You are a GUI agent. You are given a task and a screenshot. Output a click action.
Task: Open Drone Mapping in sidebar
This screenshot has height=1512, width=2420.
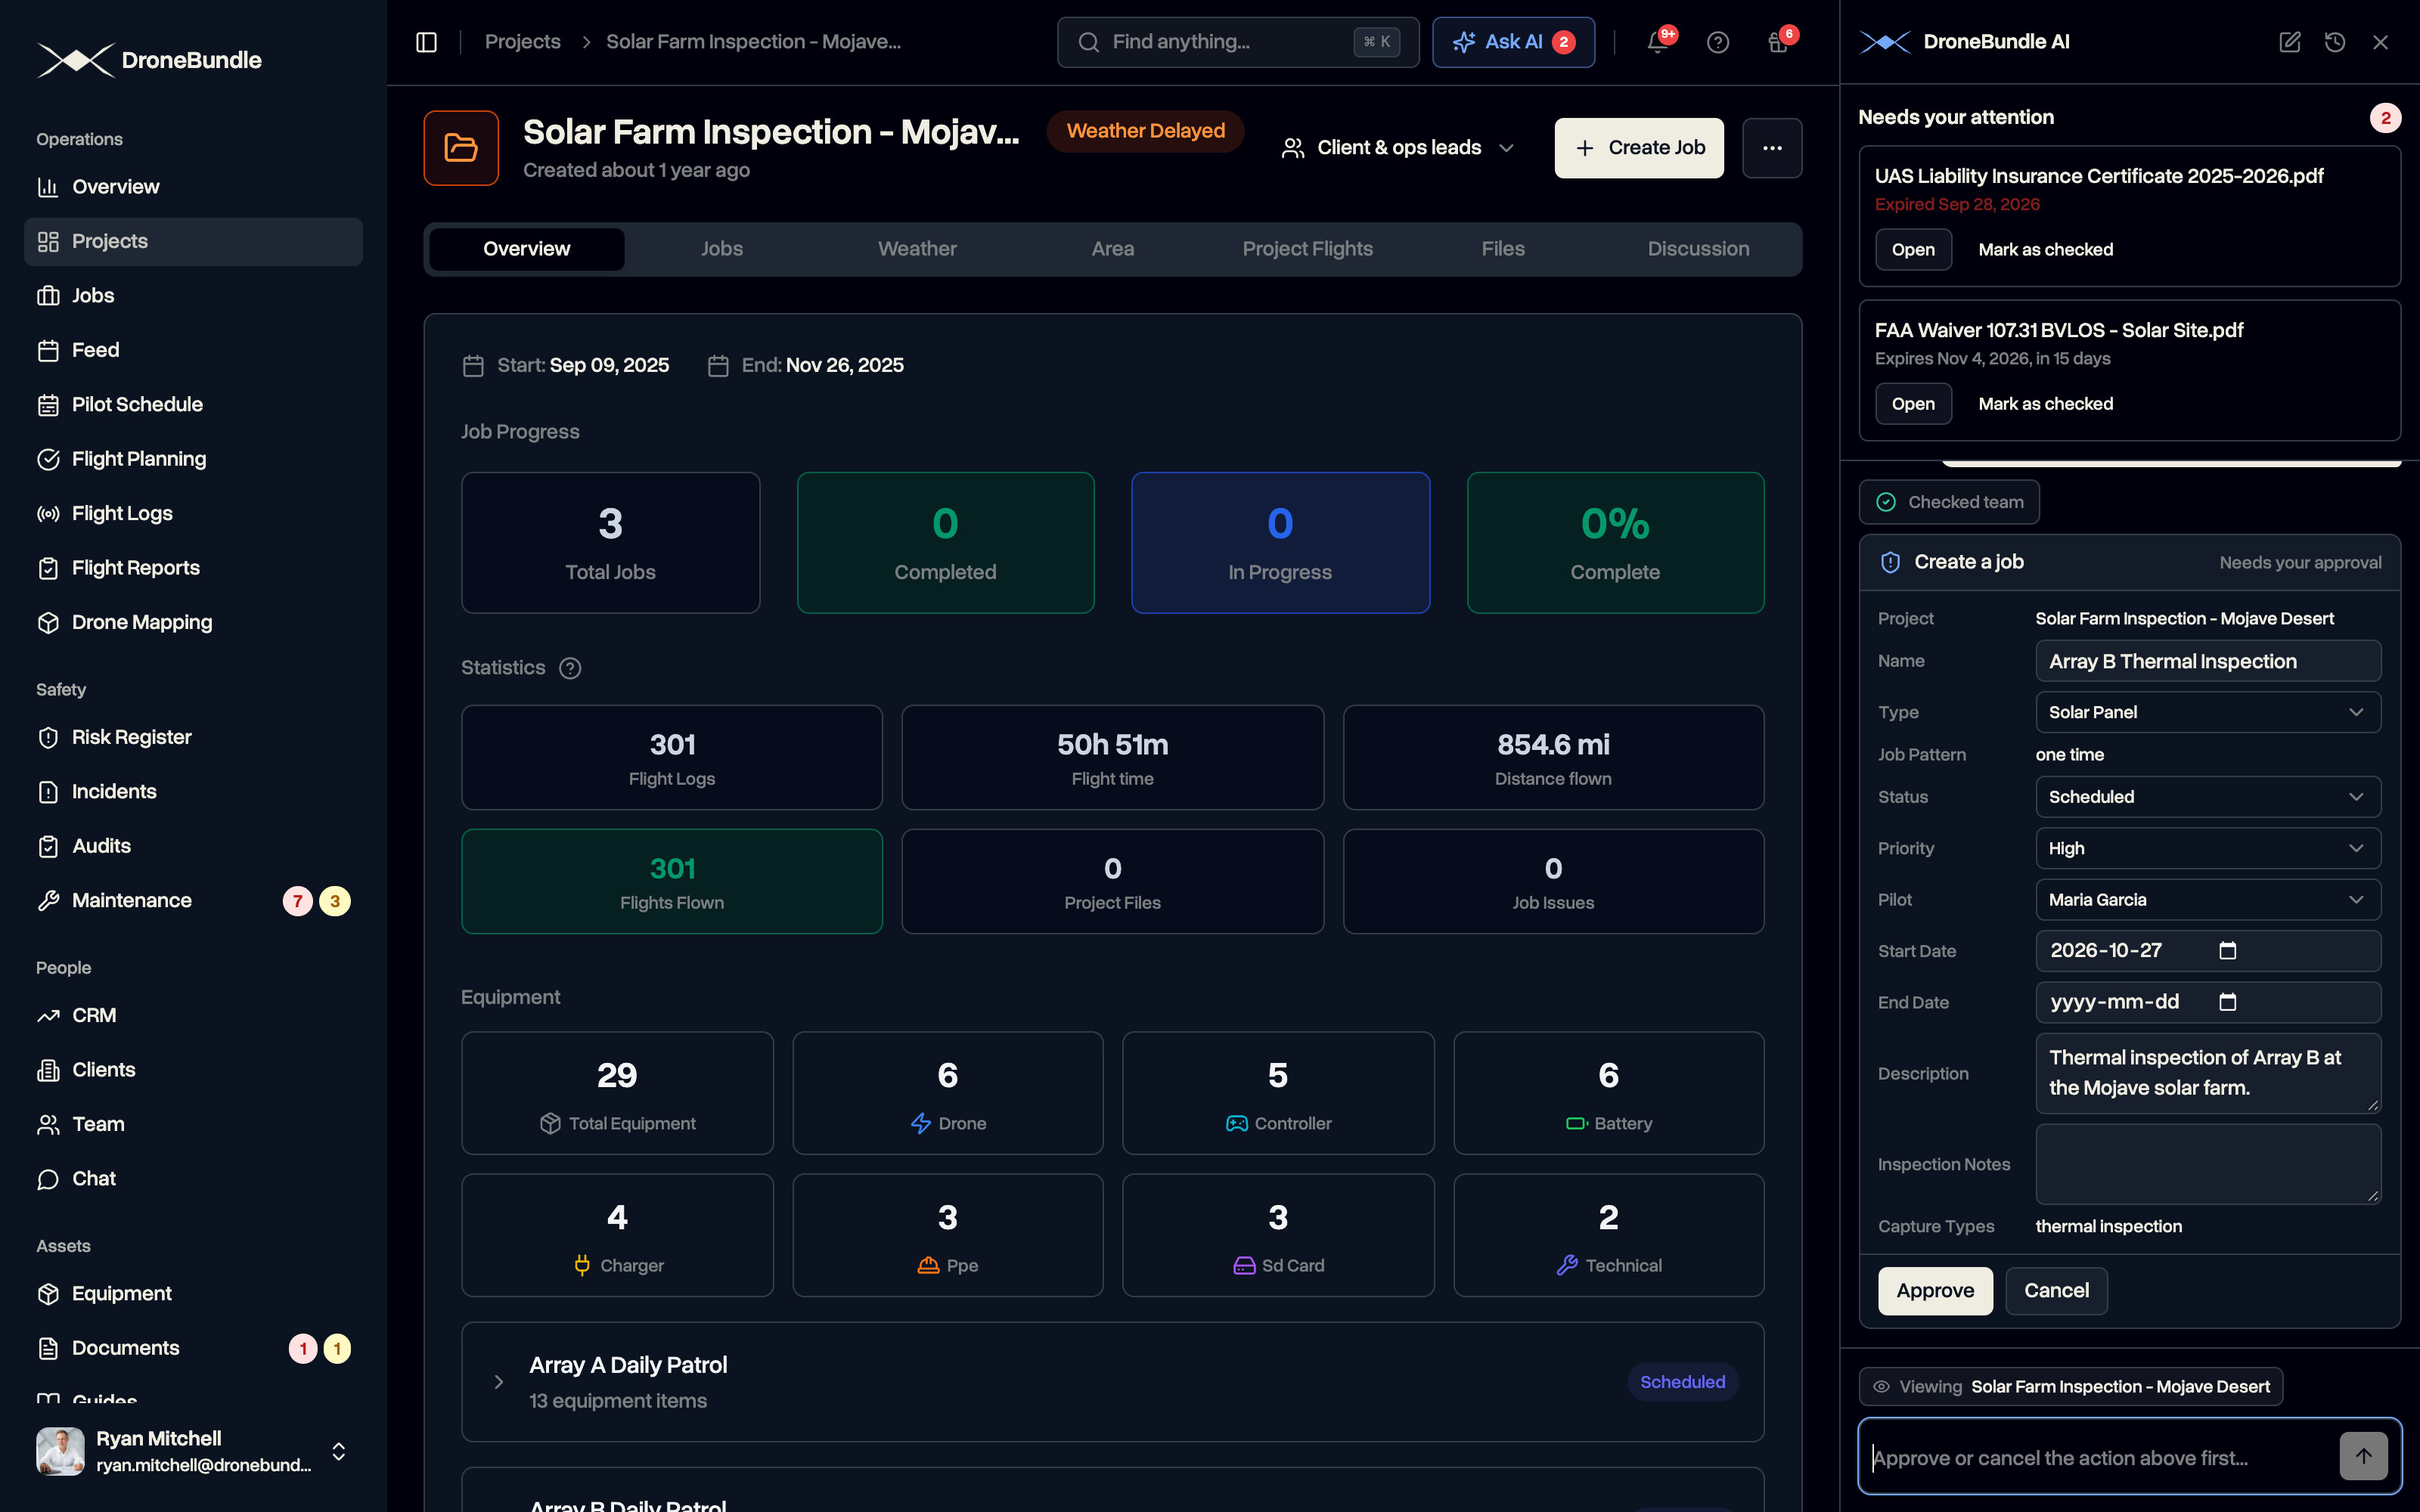click(193, 622)
